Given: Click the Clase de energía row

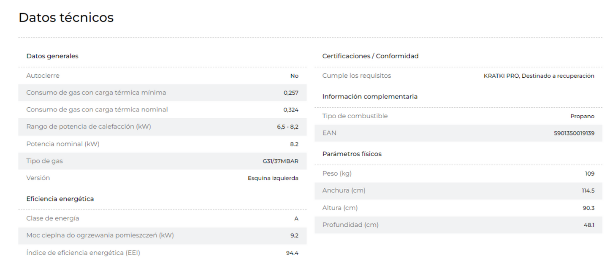Looking at the screenshot, I should point(163,219).
